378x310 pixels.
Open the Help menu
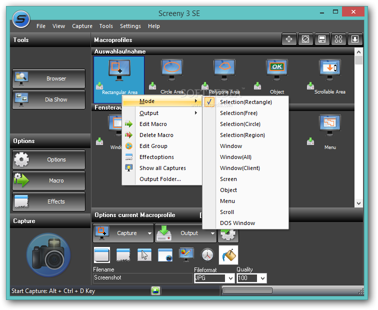click(x=154, y=26)
